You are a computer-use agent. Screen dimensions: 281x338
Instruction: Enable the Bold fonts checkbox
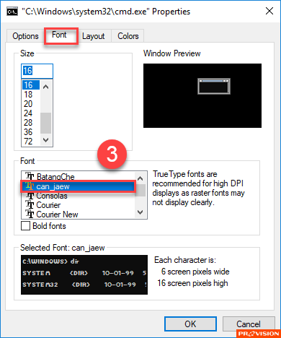point(25,226)
